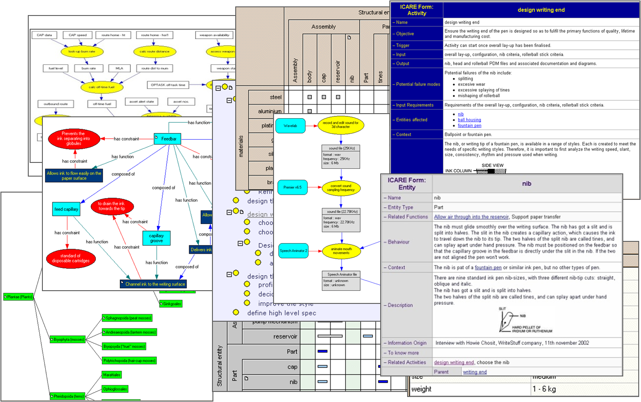641x402 pixels.
Task: Collapse the design th… branch above profi…
Action: (x=229, y=274)
